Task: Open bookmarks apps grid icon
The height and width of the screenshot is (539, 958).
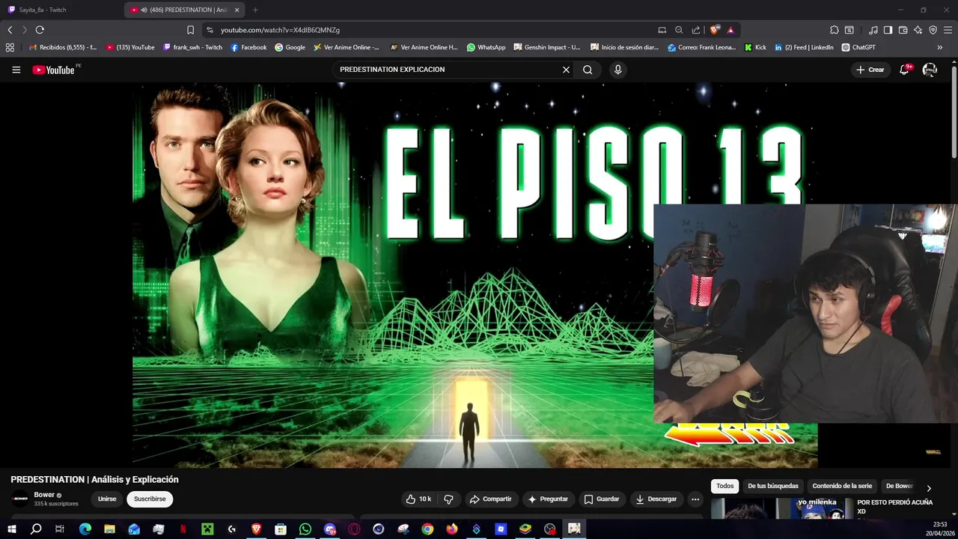Action: tap(10, 47)
